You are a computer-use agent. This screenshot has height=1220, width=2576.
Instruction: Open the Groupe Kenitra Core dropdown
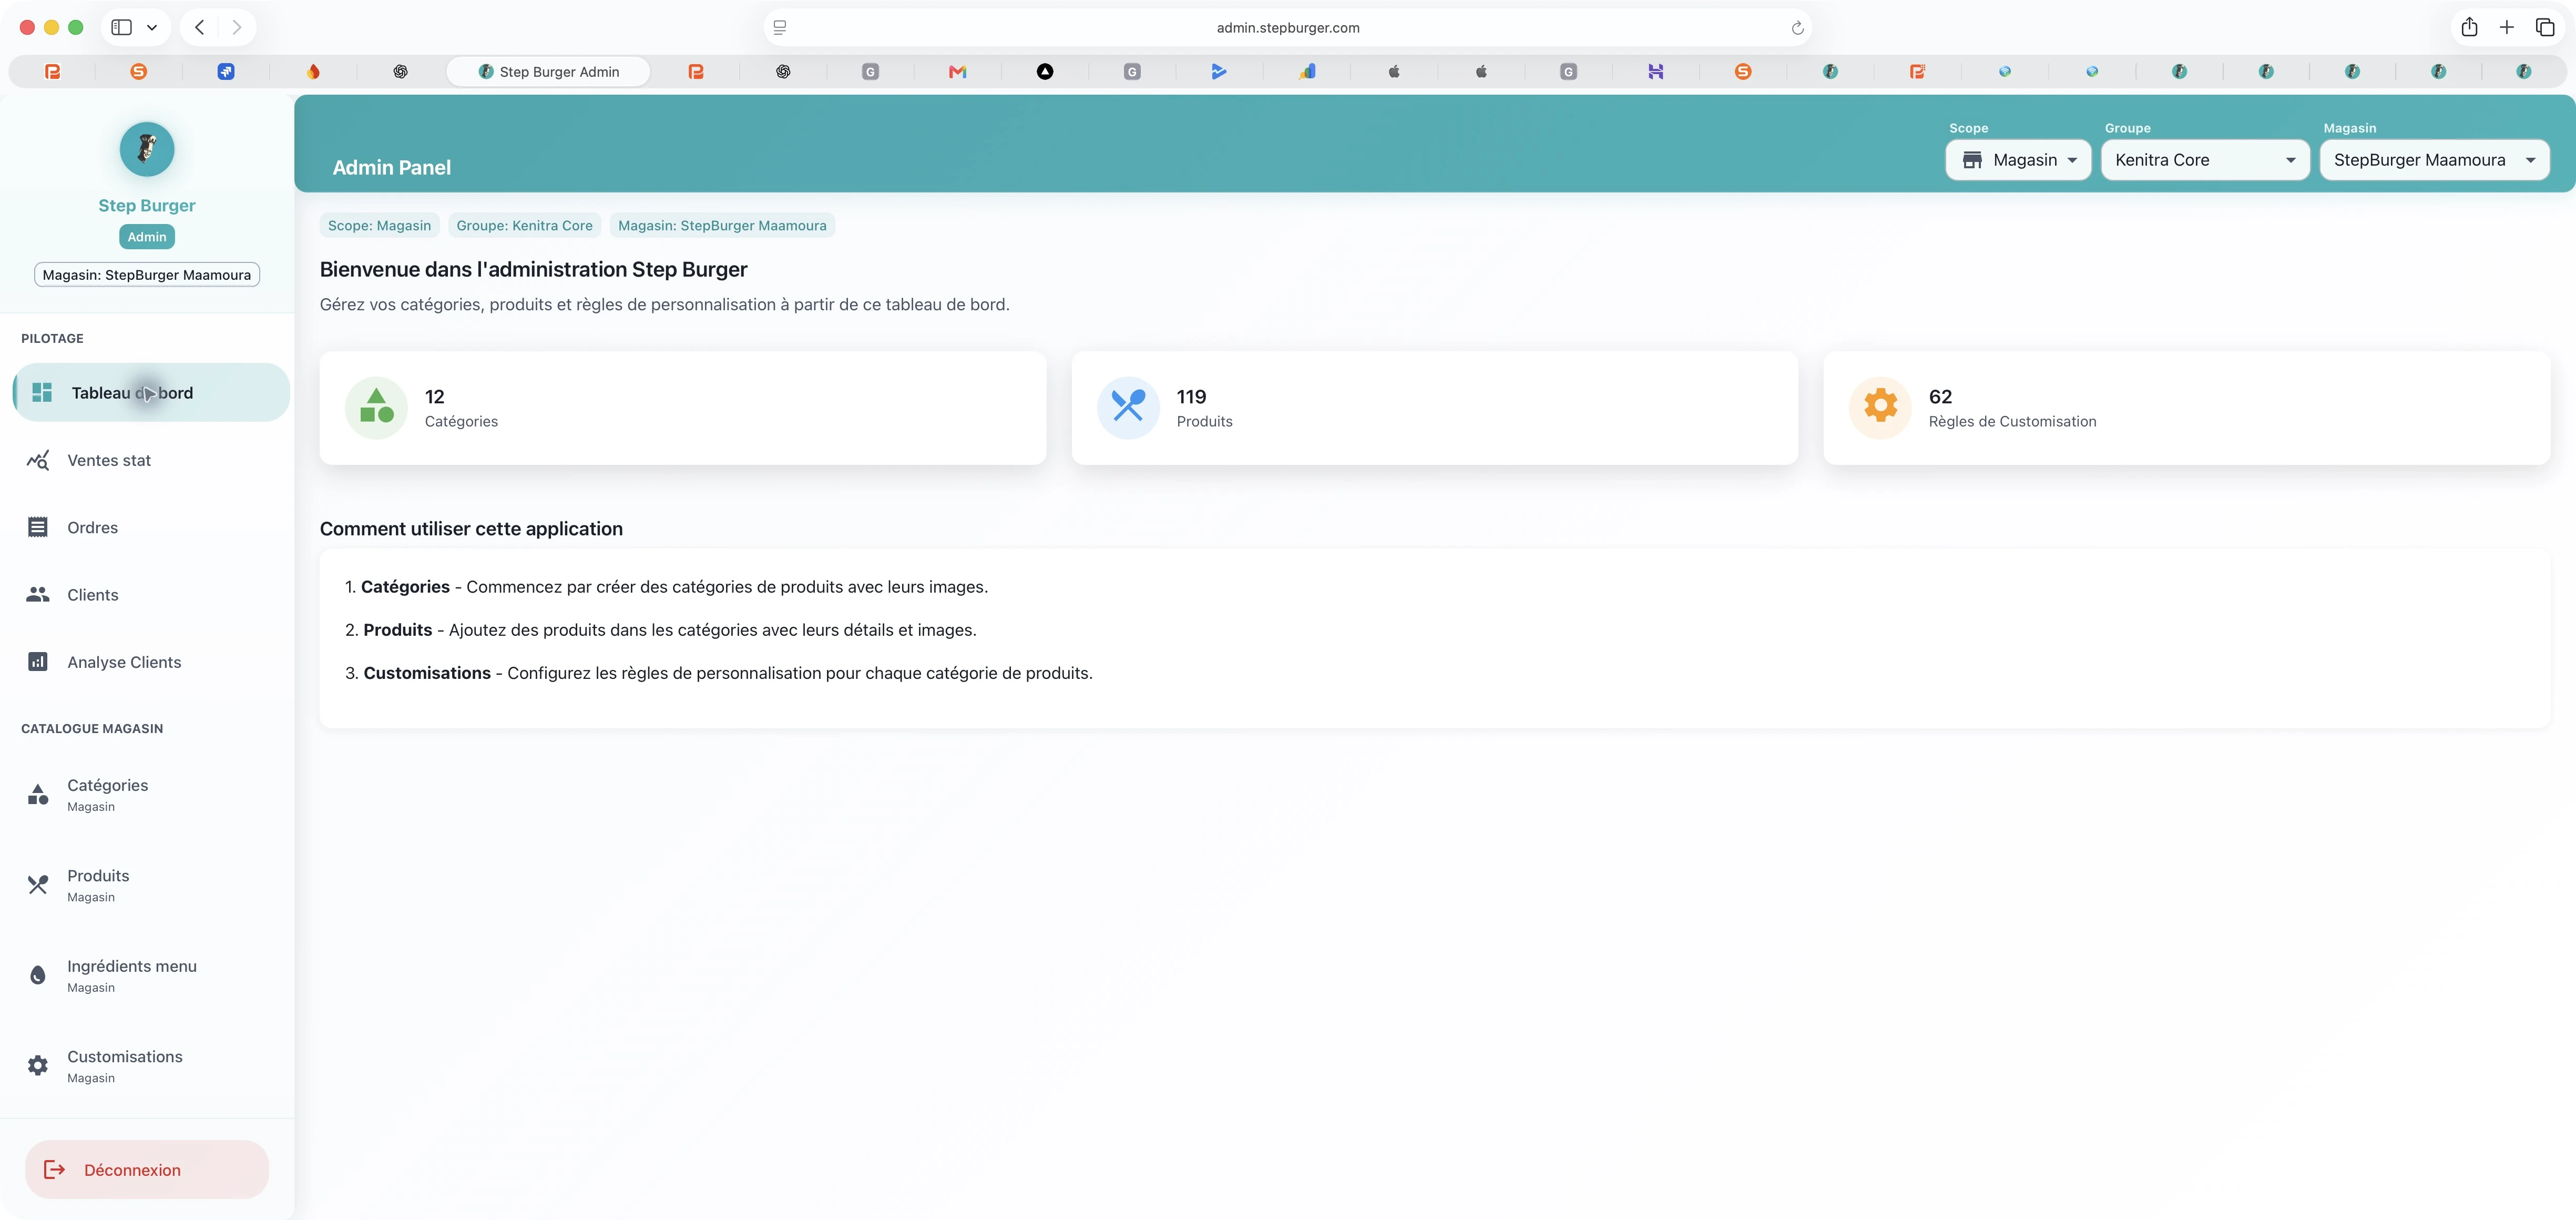point(2205,160)
